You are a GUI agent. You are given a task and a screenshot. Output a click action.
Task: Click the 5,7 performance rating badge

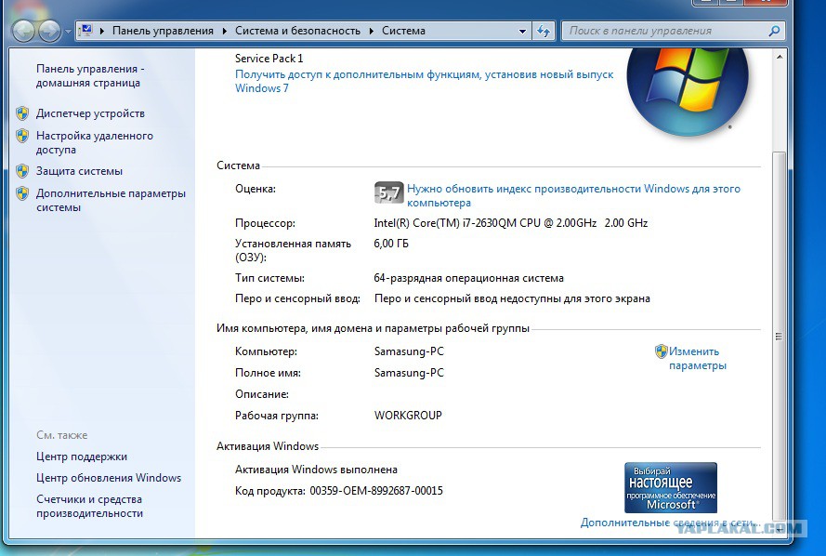tap(388, 193)
